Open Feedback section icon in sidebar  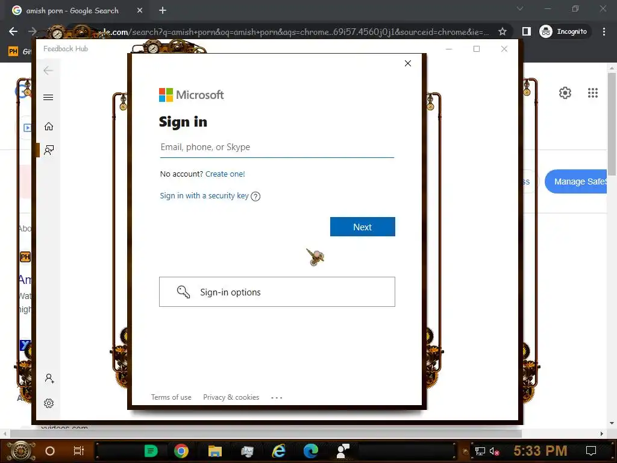point(49,150)
